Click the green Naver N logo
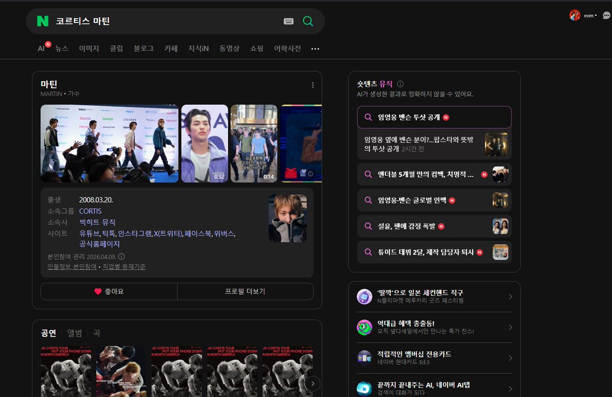 42,21
